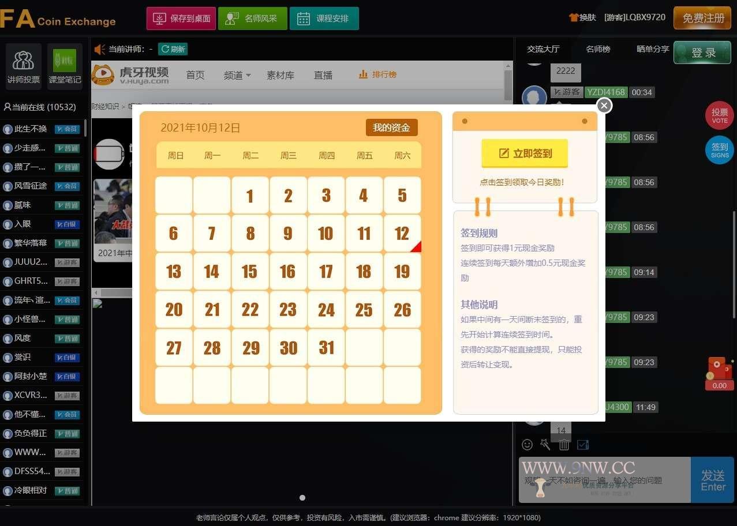Click 会员 badge beside 此生不换
This screenshot has height=526, width=737.
click(x=67, y=129)
